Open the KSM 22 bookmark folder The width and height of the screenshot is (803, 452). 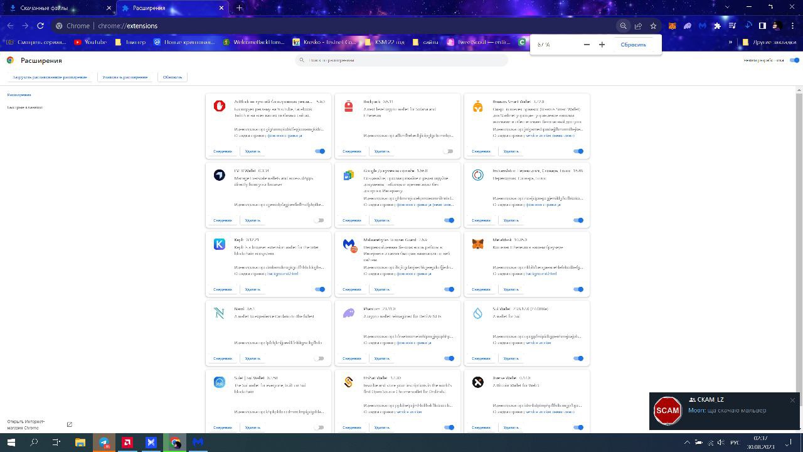pyautogui.click(x=385, y=42)
